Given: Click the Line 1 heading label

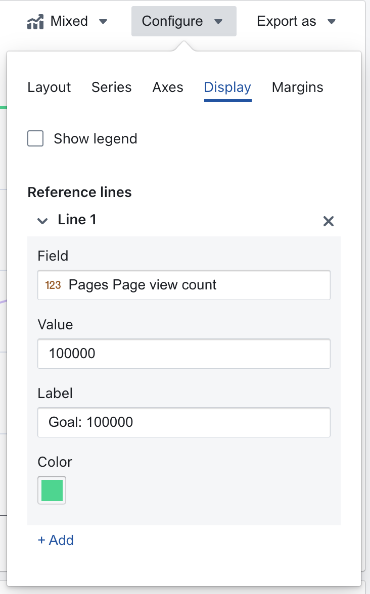Looking at the screenshot, I should tap(77, 220).
